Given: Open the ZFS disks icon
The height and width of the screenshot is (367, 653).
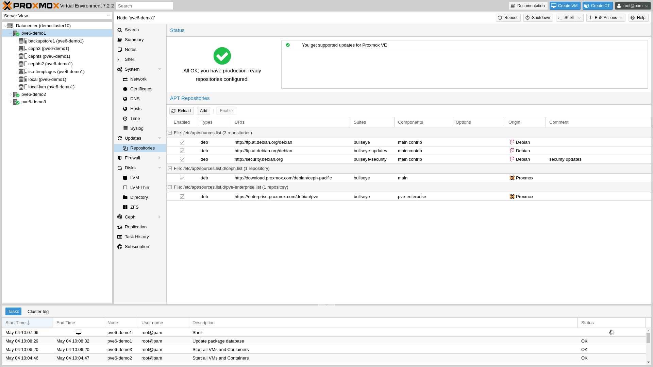Looking at the screenshot, I should point(125,207).
